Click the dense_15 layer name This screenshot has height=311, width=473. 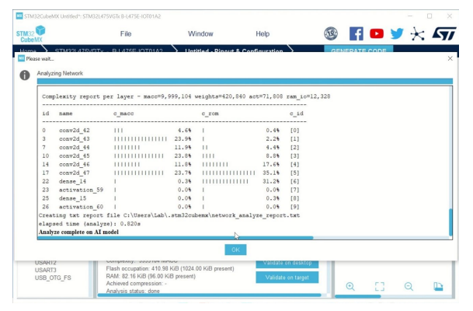pyautogui.click(x=72, y=198)
